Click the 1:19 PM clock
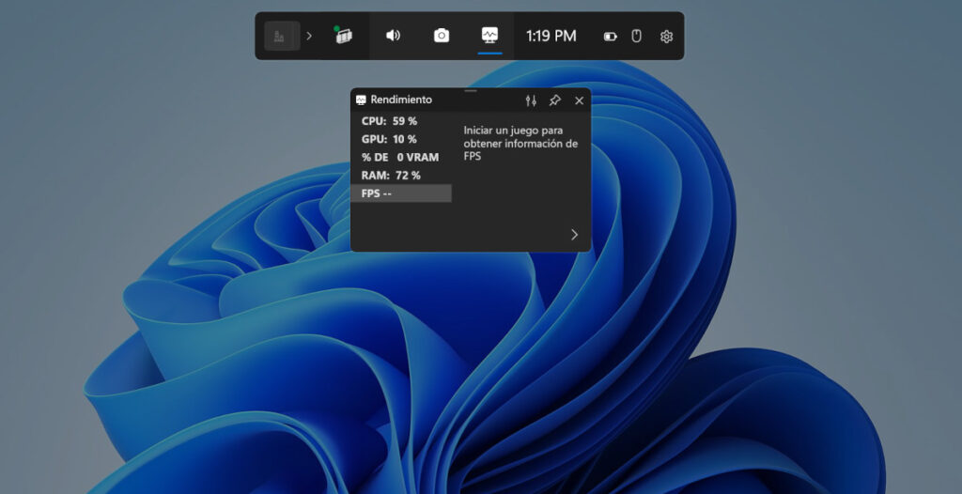The height and width of the screenshot is (494, 962). pos(551,36)
